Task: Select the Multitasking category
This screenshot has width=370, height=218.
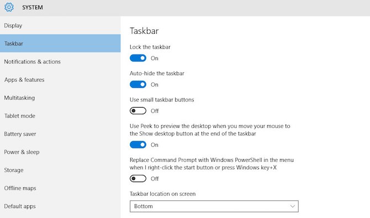Action: coord(60,98)
